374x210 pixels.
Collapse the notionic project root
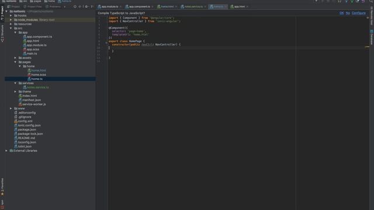click(6, 11)
